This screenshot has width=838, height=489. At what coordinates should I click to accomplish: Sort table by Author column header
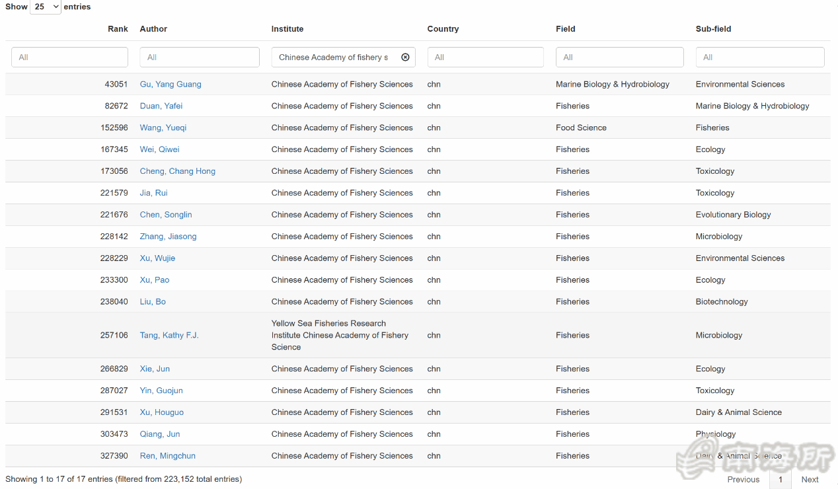(153, 29)
